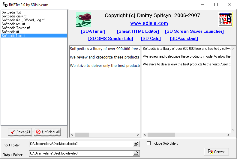This screenshot has height=159, width=237.
Task: Click the Input Folder path field
Action: point(81,144)
